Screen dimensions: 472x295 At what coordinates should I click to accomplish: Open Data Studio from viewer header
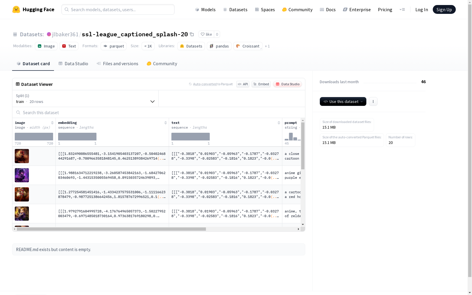coord(287,84)
